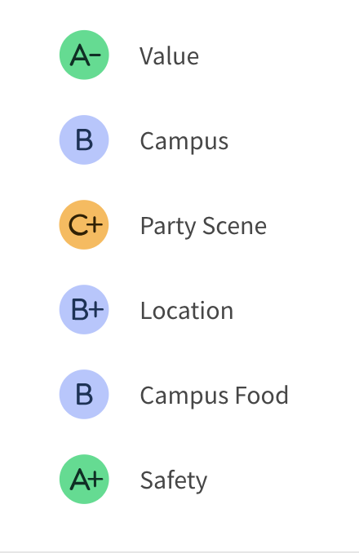Select the orange C+ Party Scene badge
Viewport: 359px width, 553px height.
click(x=84, y=224)
